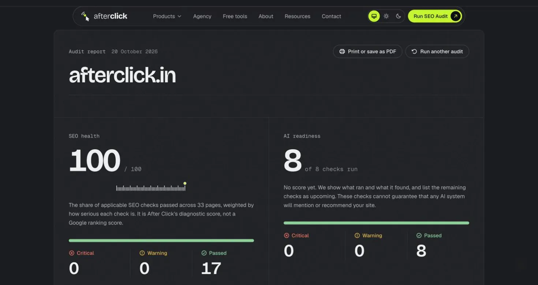Click the arrow icon in Run SEO Audit
This screenshot has width=538, height=285.
point(455,16)
